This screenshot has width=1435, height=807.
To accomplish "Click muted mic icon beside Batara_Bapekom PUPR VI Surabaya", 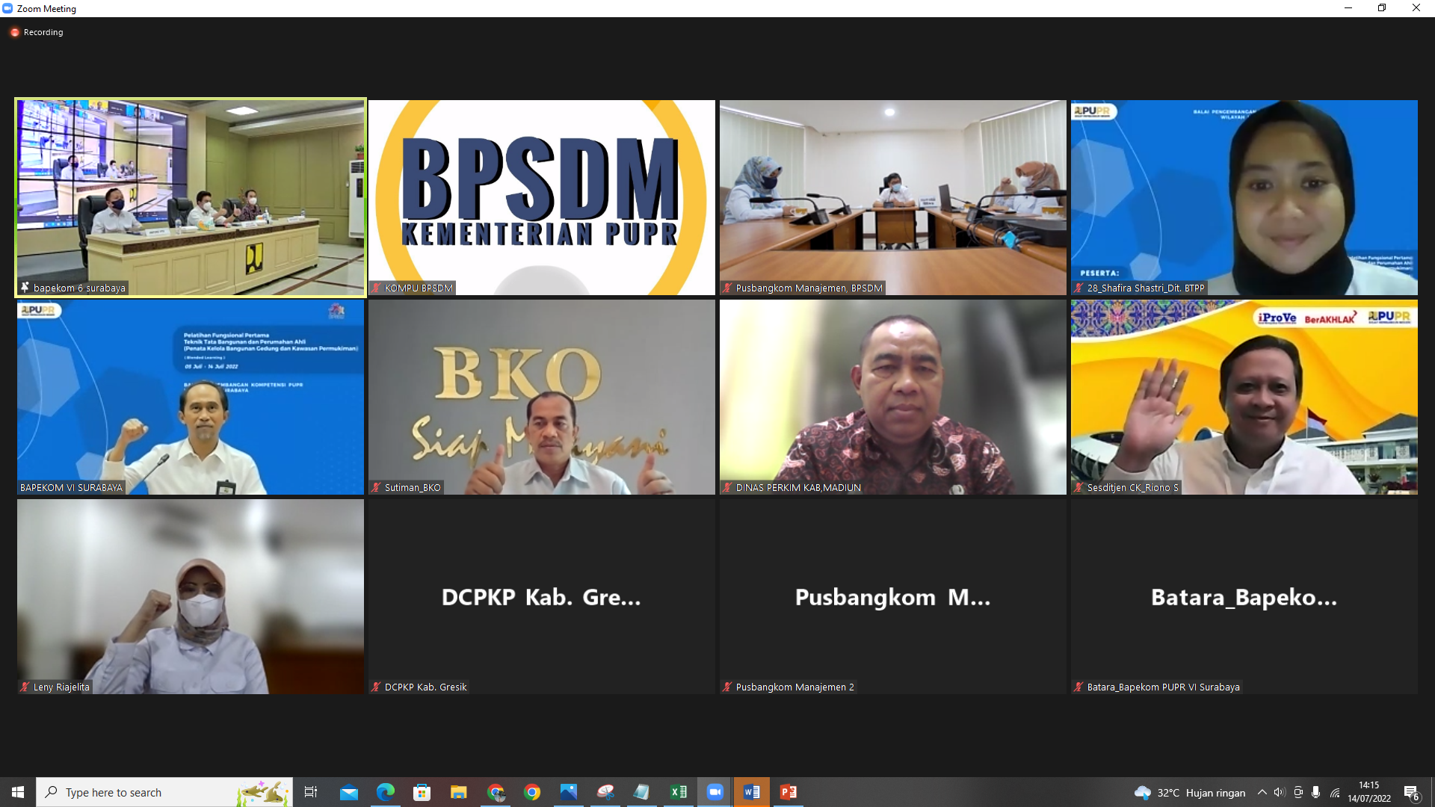I will click(1078, 687).
